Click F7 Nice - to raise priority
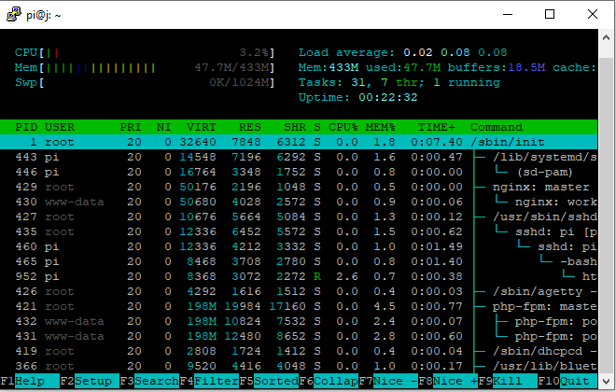The width and height of the screenshot is (616, 392). click(388, 381)
